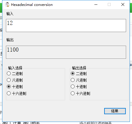Screen dimensions: 132x124
Task: Click the 输出 label above output box
Action: [10, 40]
